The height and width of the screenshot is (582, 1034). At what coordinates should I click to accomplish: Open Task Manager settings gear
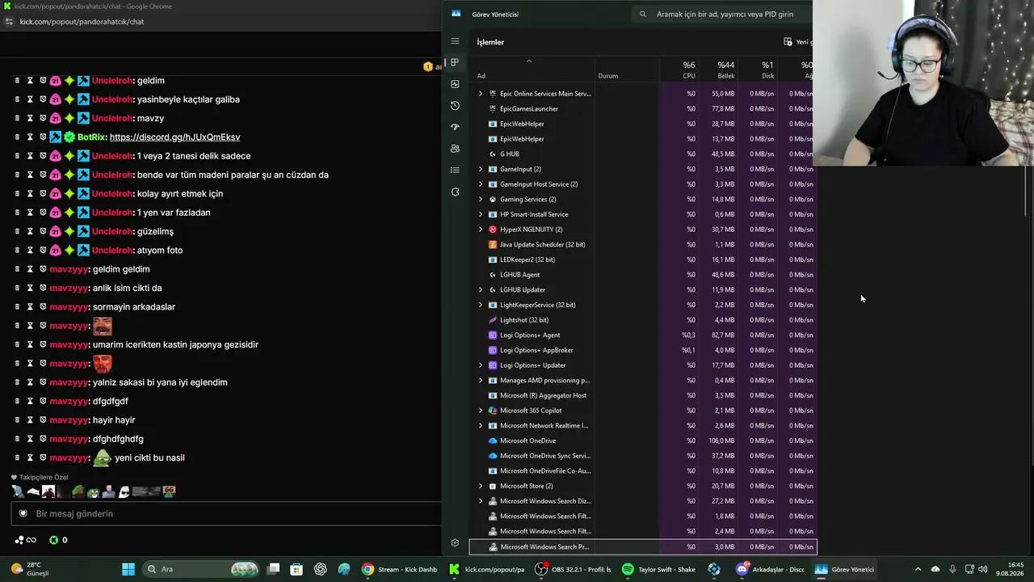[x=455, y=543]
